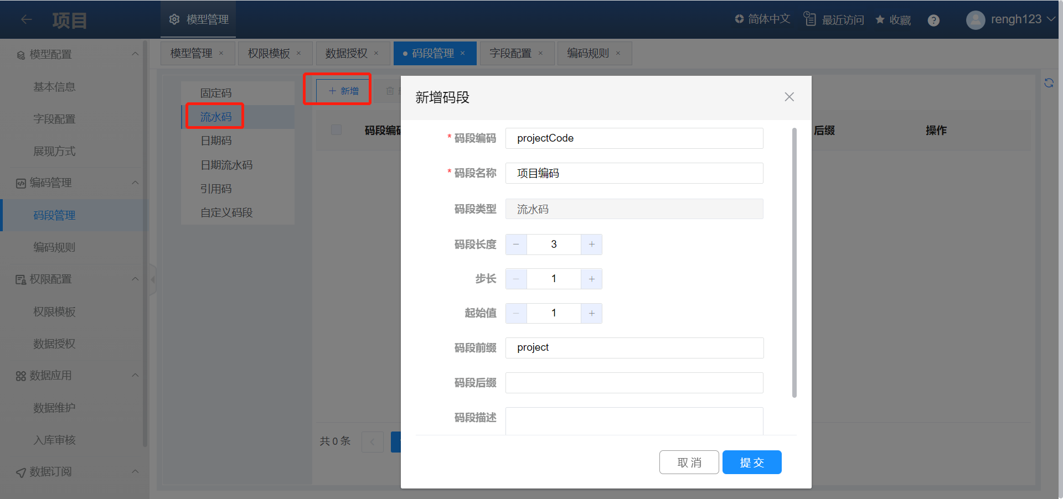Viewport: 1063px width, 499px height.
Task: Open 最近访问 recent visits icon
Action: coord(810,19)
